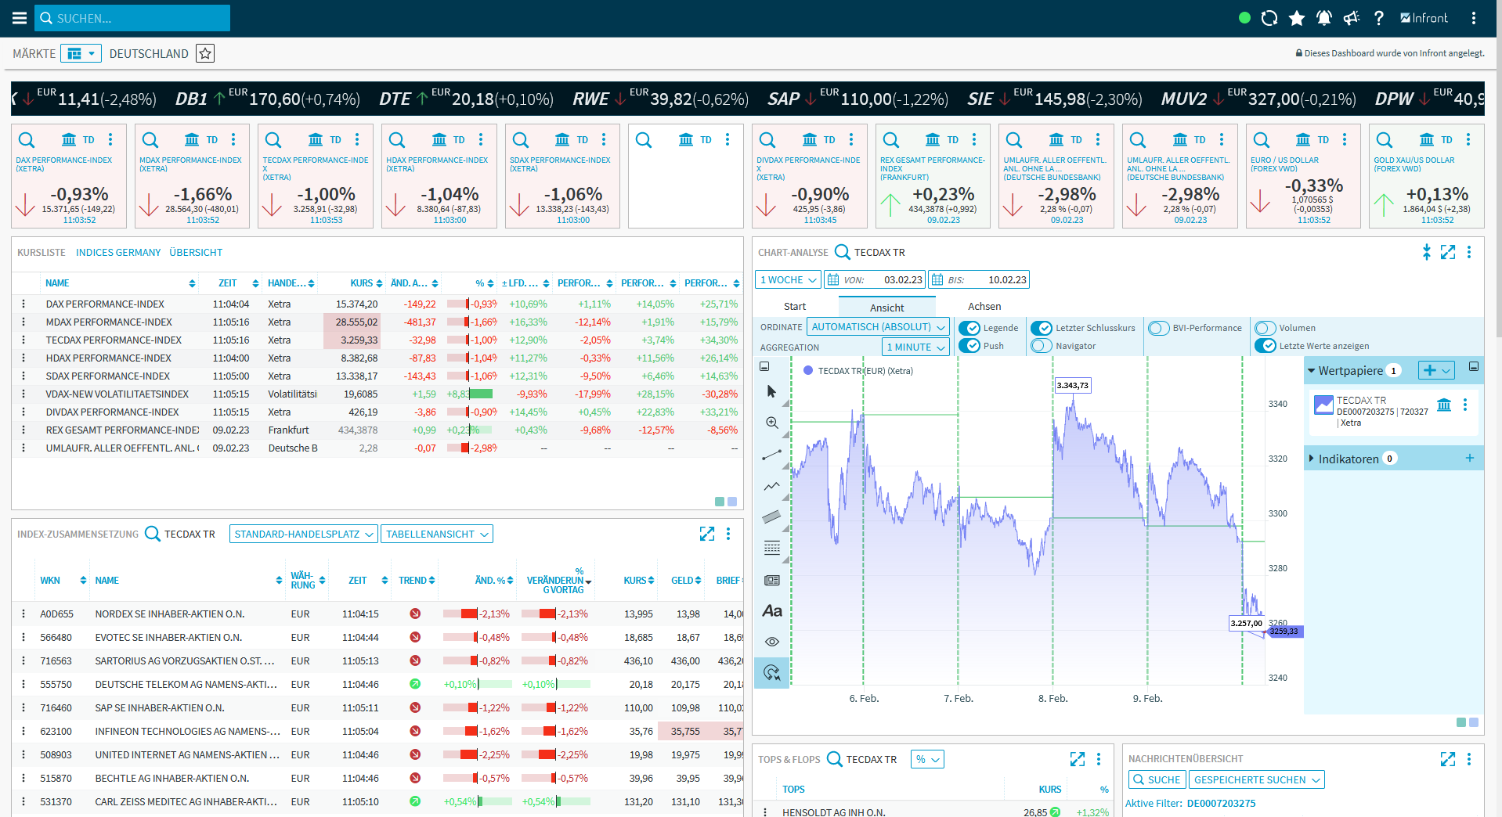Click the Suche button in Nachrichtenübersicht

1156,779
